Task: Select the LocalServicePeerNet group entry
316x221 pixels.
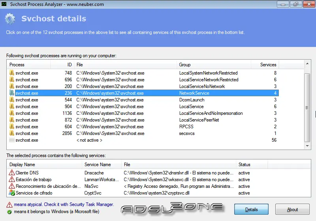Action: coord(199,120)
